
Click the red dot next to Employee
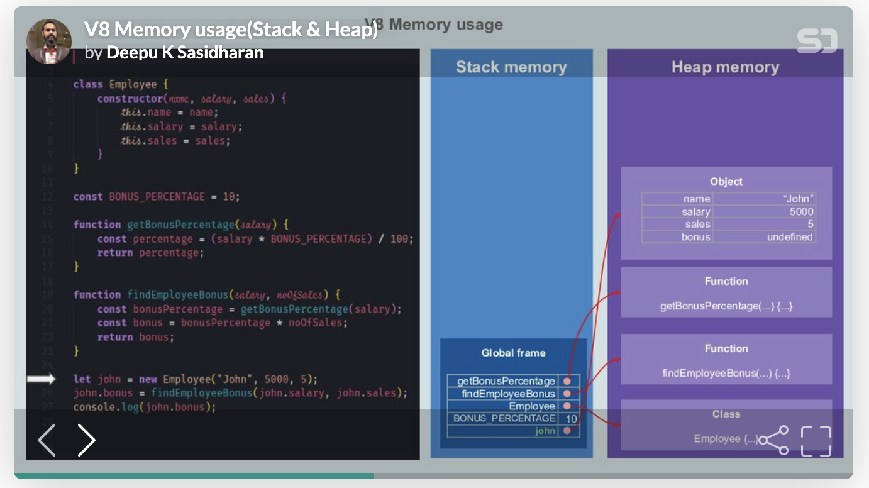(568, 406)
